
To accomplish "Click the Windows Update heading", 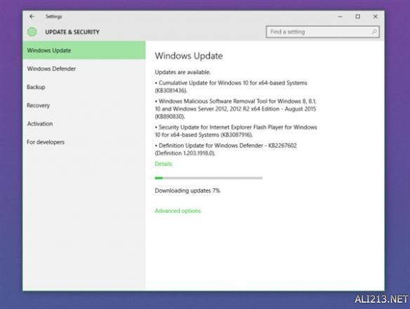I will (189, 56).
